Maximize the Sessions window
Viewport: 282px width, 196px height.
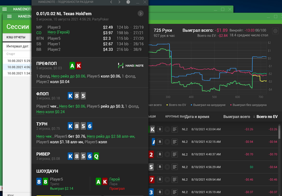tap(275, 17)
